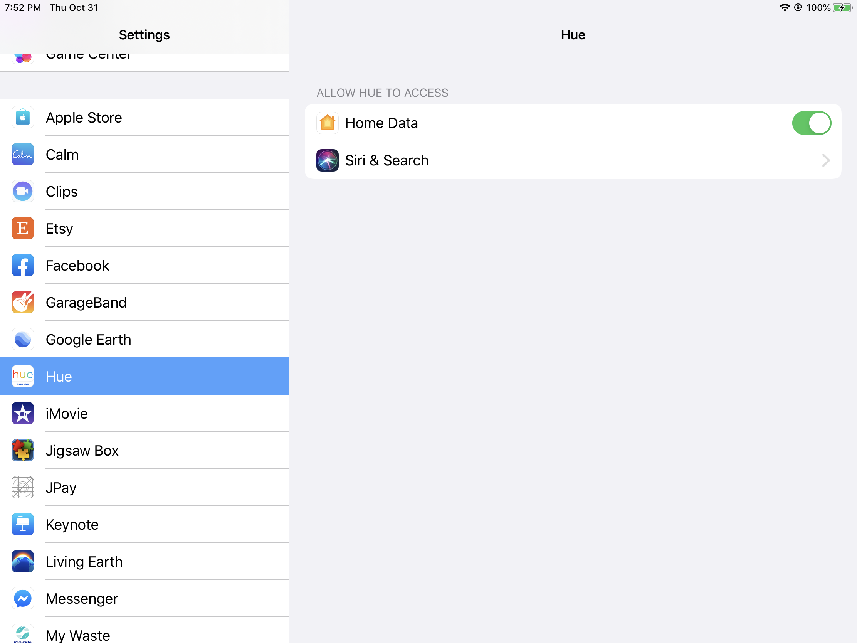857x643 pixels.
Task: Tap the Siri icon in Hue settings
Action: point(328,160)
